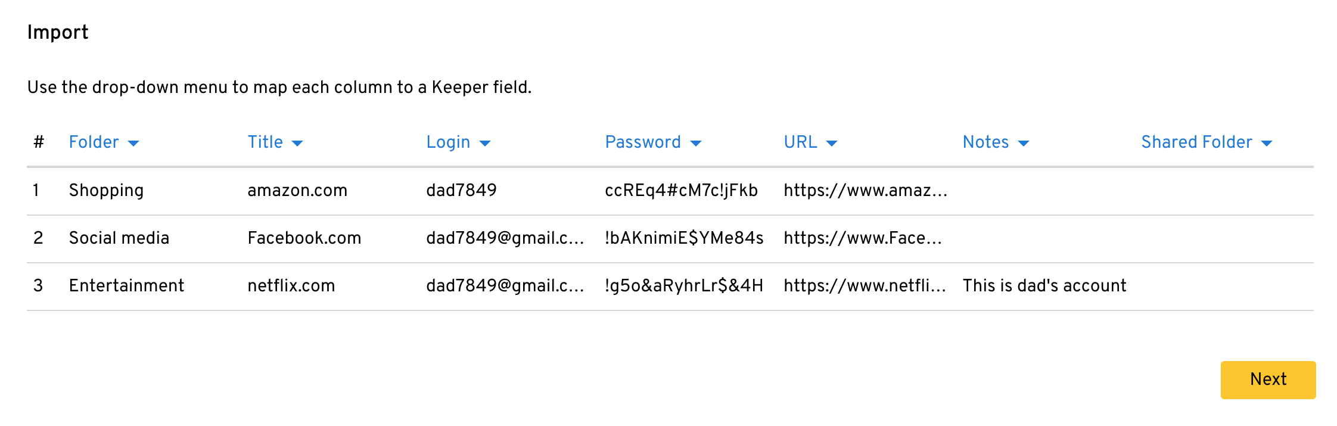Click the truncated Amazon URL cell

865,191
